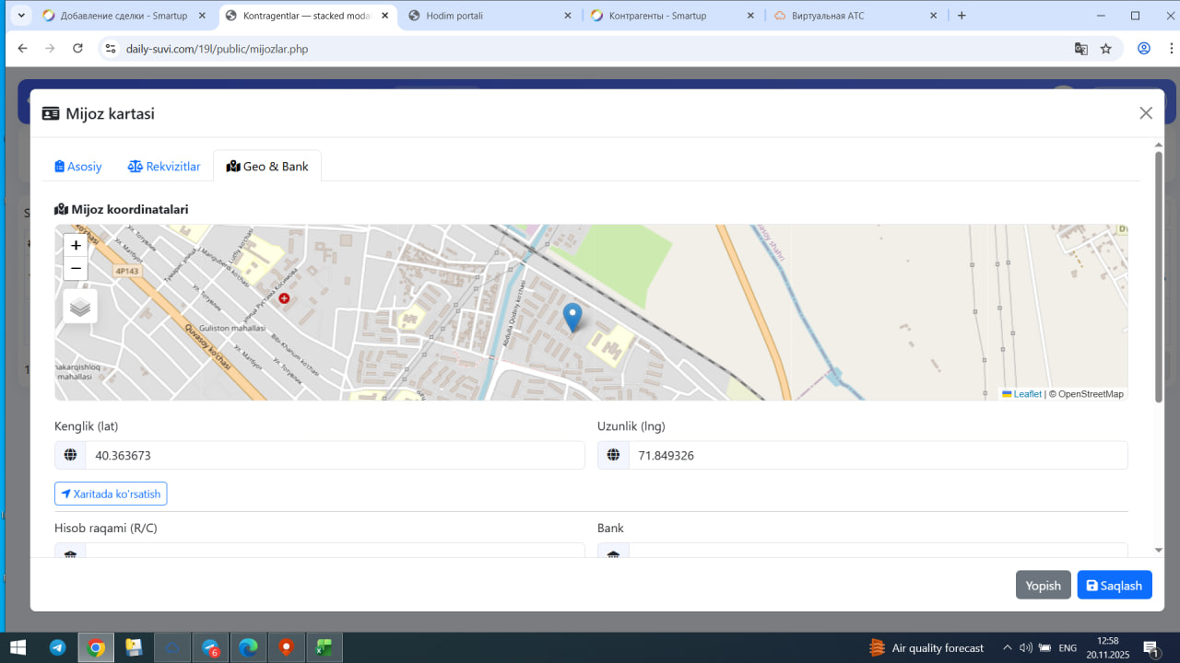The height and width of the screenshot is (663, 1180).
Task: Bookmark this page with star icon
Action: point(1106,49)
